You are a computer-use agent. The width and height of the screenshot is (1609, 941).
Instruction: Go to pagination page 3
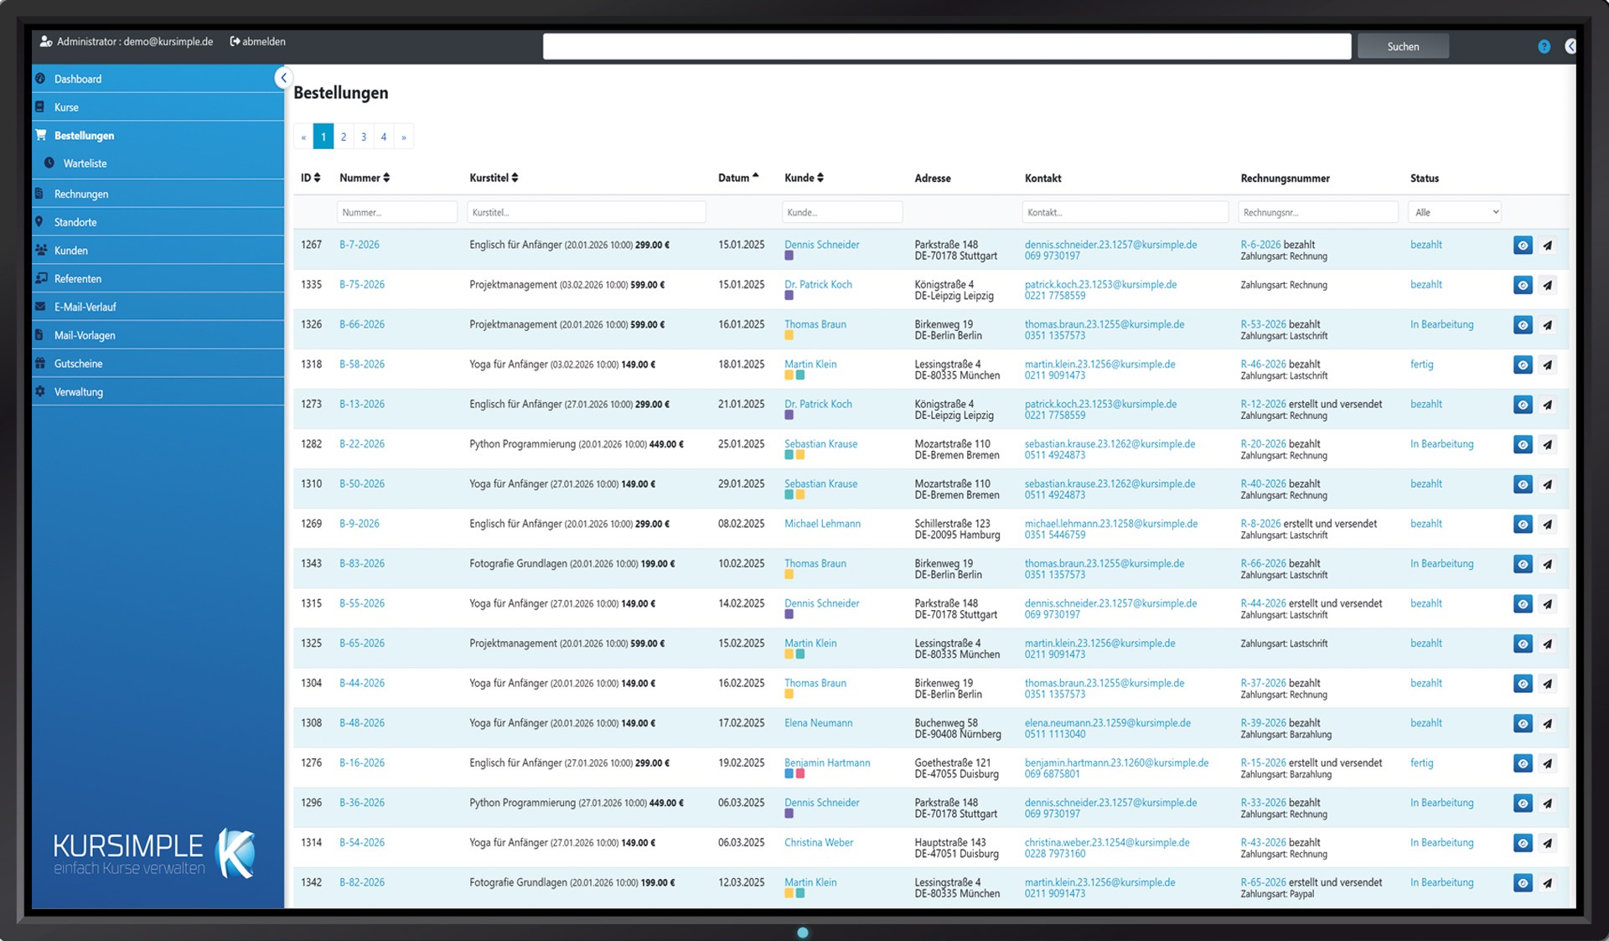[364, 137]
